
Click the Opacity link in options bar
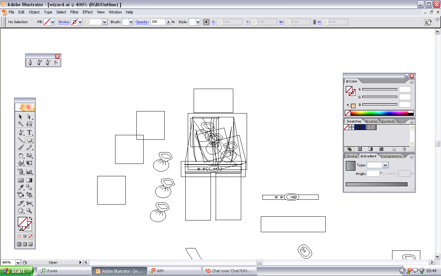143,22
